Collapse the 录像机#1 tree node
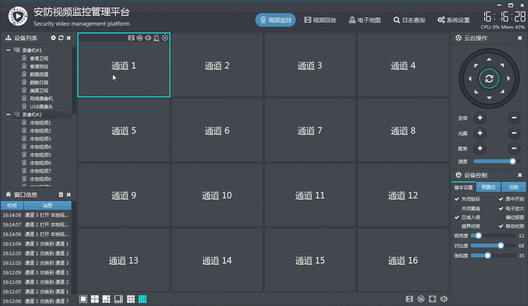 click(x=9, y=50)
